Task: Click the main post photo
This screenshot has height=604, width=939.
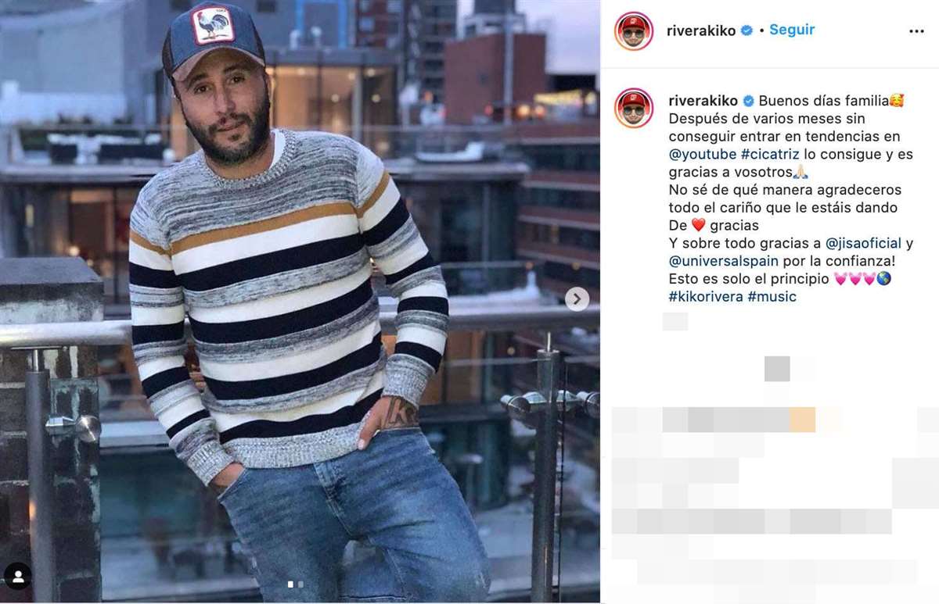Action: (x=300, y=302)
